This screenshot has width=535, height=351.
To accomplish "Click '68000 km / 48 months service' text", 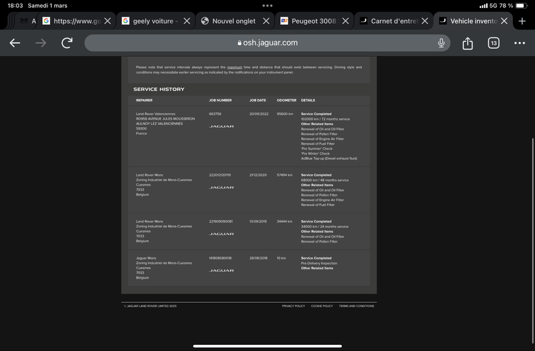I will (325, 180).
